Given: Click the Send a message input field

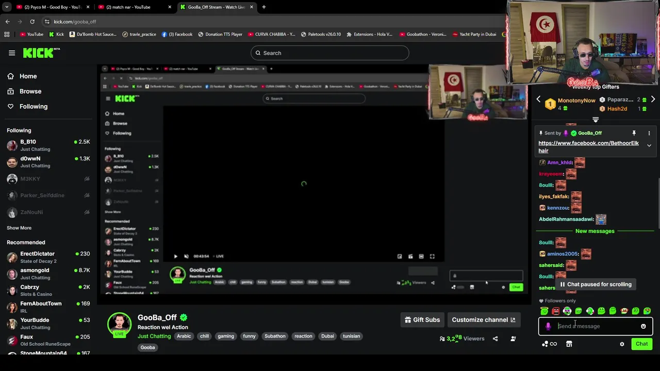Looking at the screenshot, I should [x=596, y=326].
